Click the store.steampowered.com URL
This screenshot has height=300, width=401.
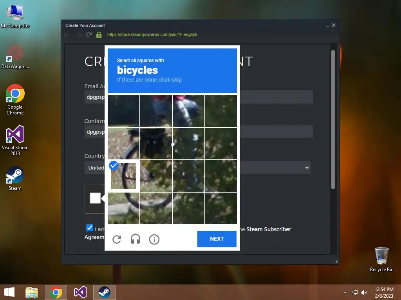click(152, 34)
